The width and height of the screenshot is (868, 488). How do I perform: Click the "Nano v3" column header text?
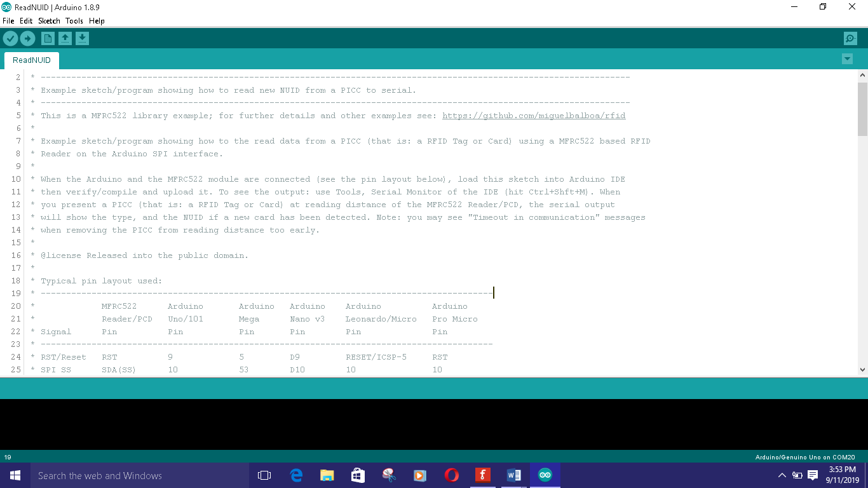click(x=308, y=319)
